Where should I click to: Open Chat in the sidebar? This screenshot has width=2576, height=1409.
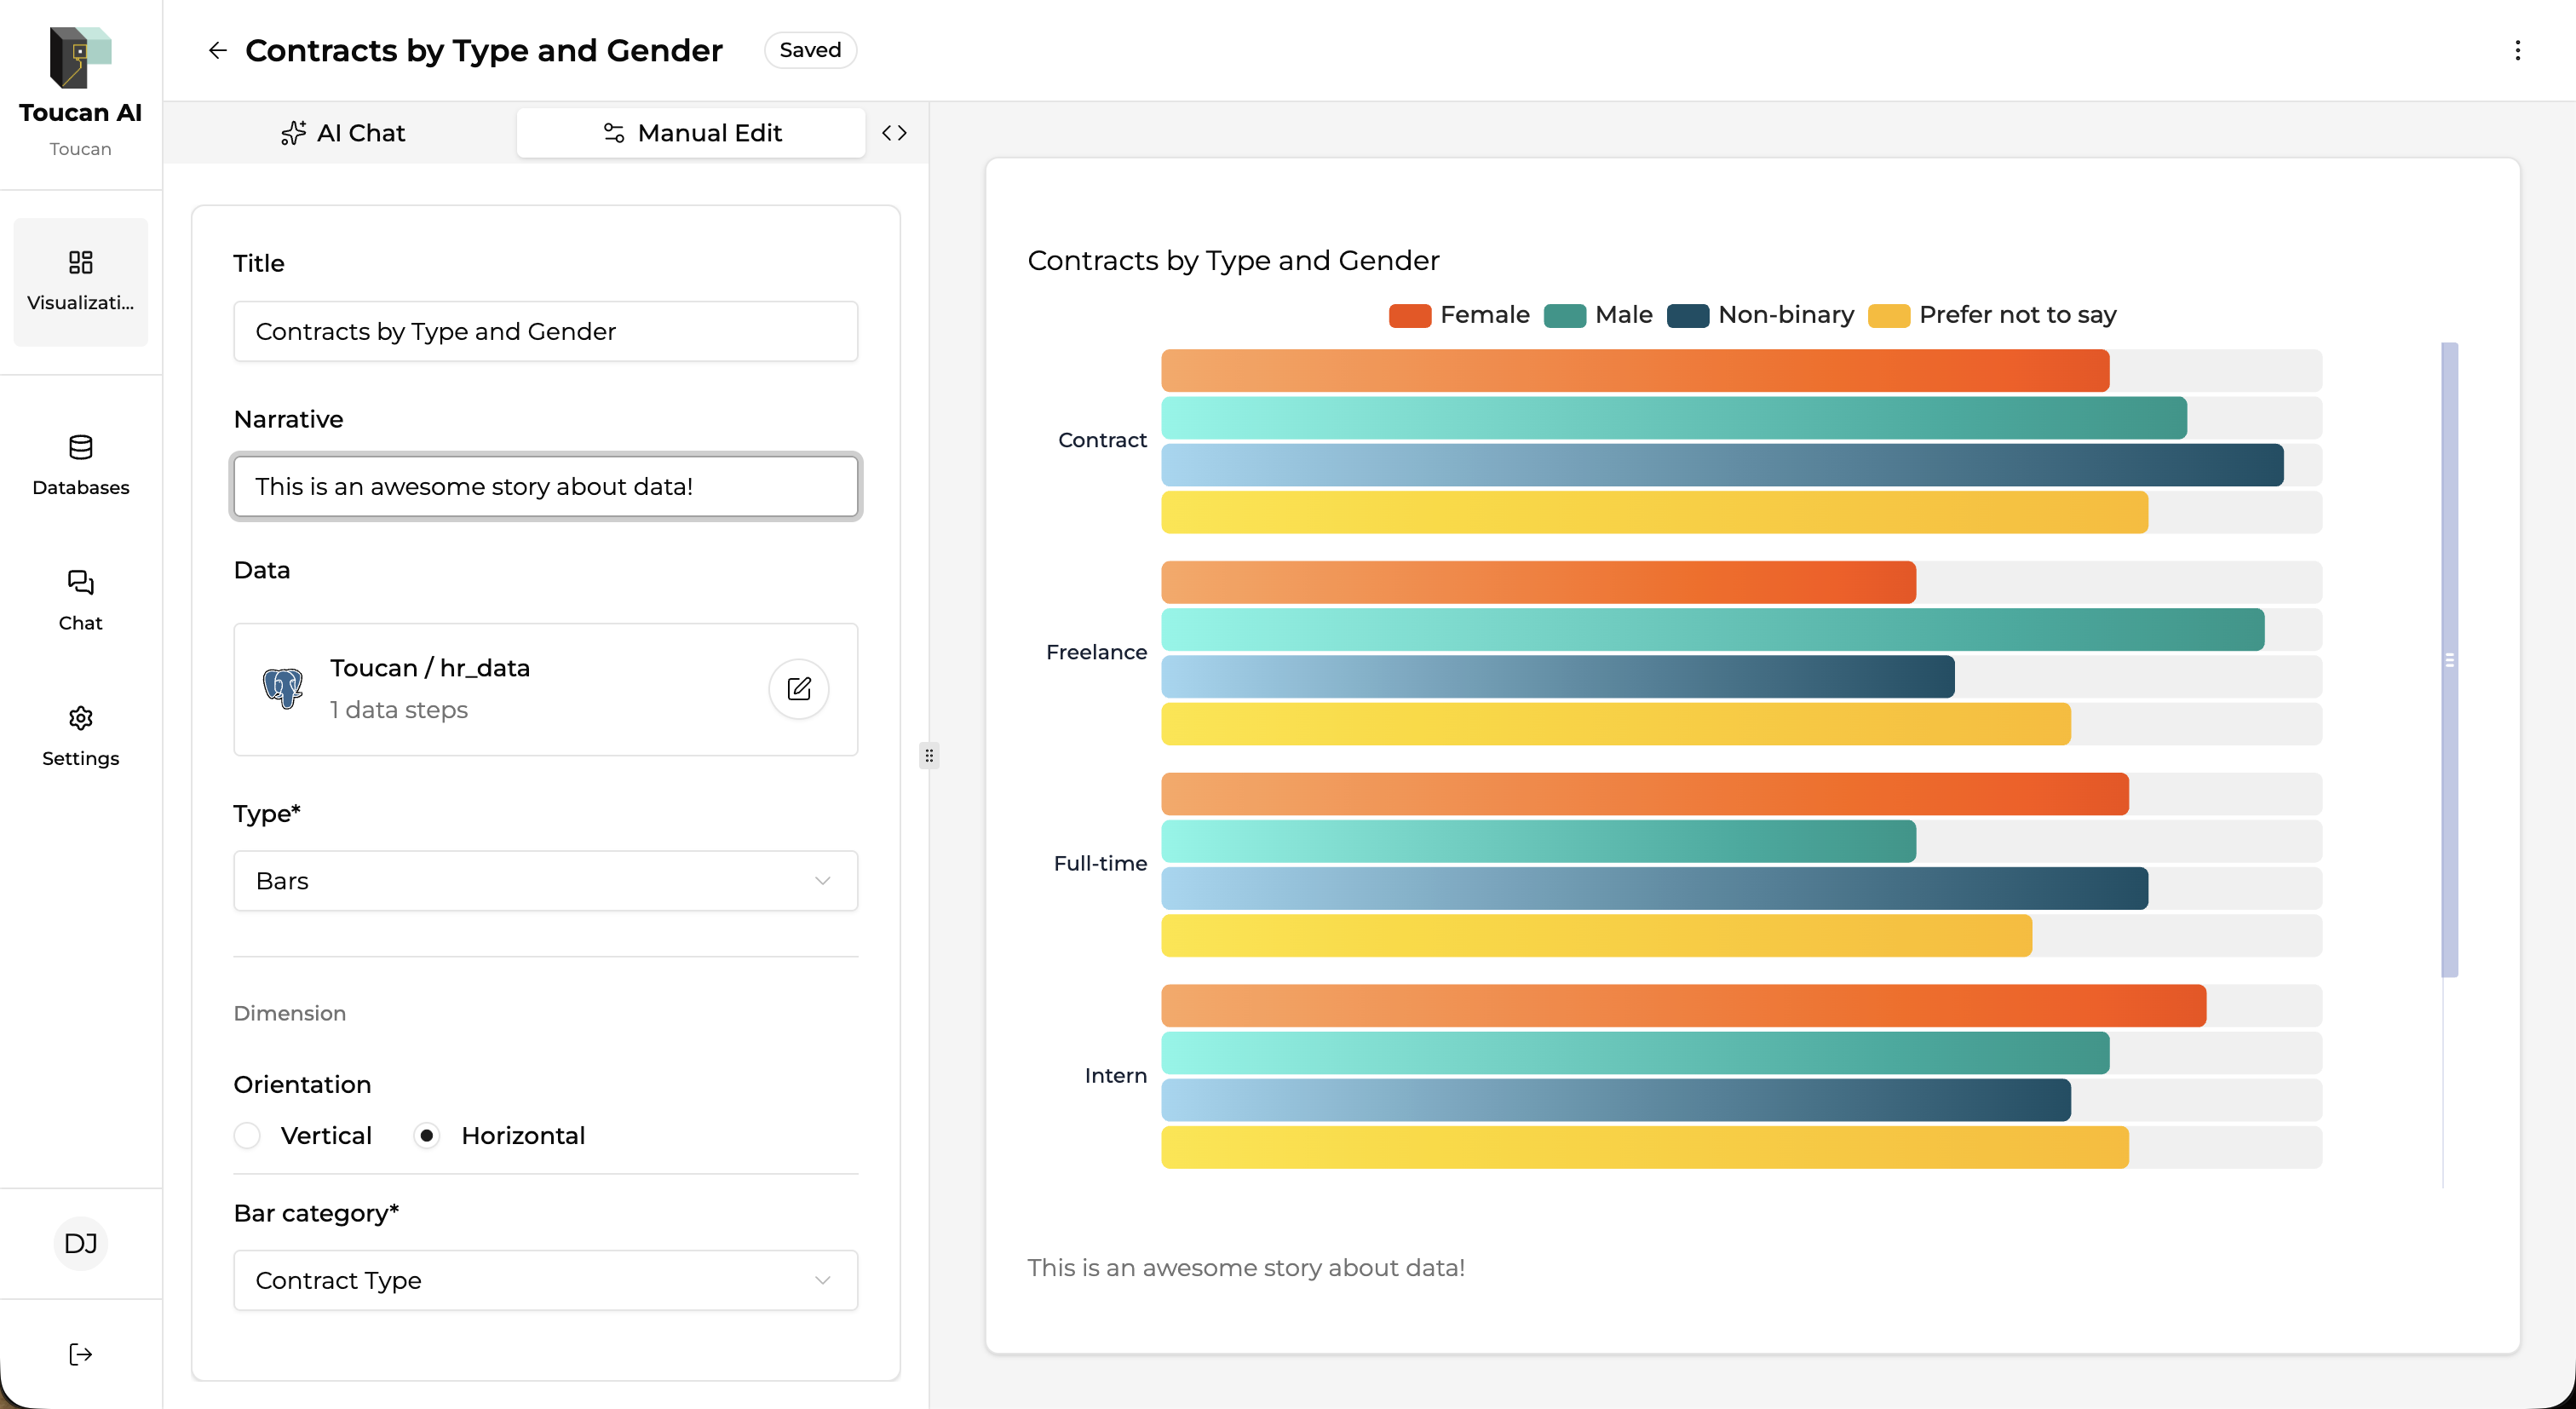80,600
